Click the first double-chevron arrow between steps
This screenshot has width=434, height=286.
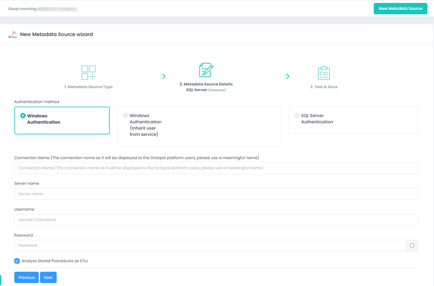pos(163,76)
